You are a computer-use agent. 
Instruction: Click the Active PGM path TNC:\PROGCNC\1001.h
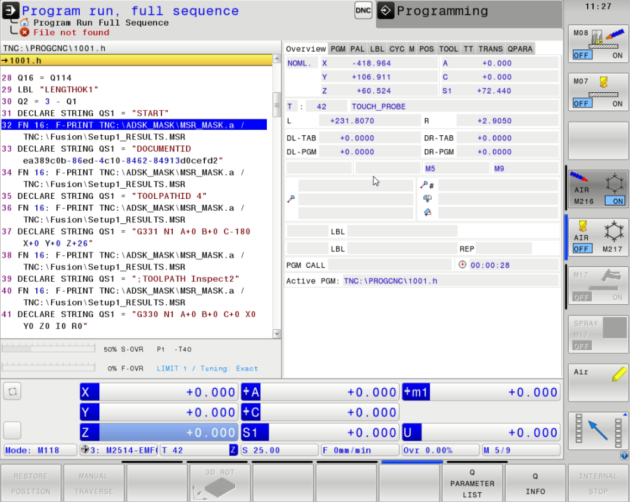(x=390, y=281)
